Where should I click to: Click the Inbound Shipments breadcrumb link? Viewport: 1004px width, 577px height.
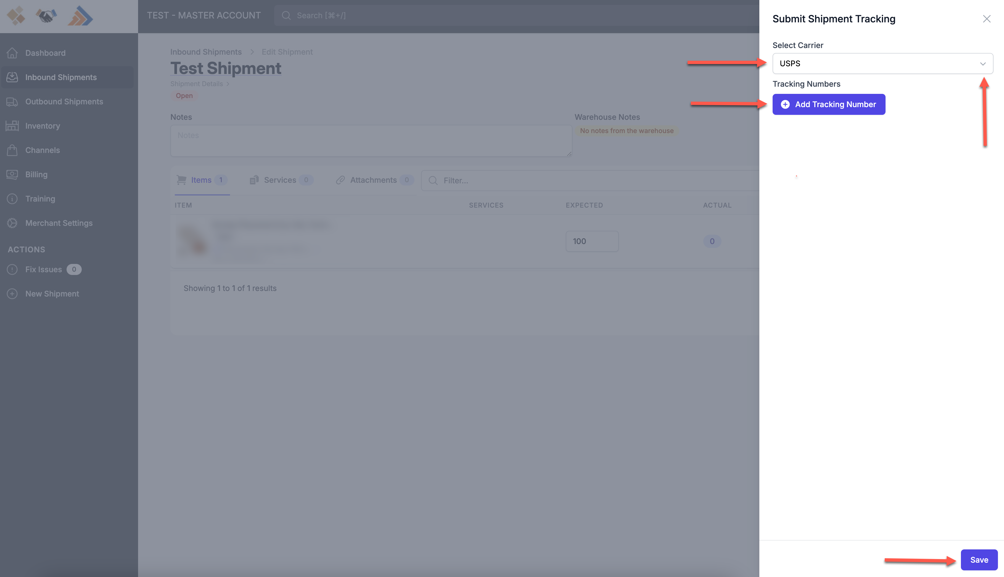click(206, 52)
